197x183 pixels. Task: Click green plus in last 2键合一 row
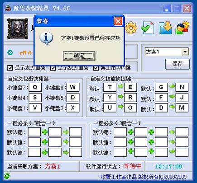tap(45, 152)
